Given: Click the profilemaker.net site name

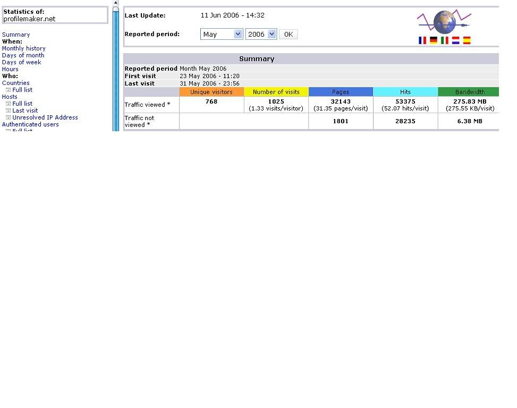Looking at the screenshot, I should coord(29,19).
